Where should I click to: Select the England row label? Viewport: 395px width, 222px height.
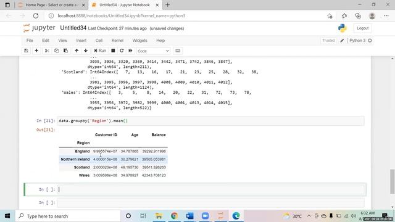pos(82,151)
